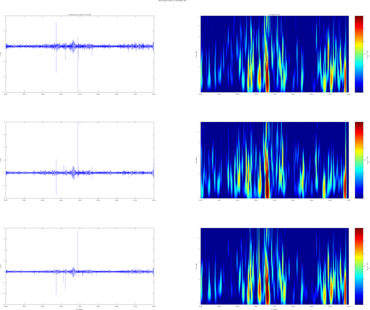Viewport: 370px width, 310px height.
Task: Click 'UT (hours)' label under bottom spectrogram
Action: coord(274,309)
